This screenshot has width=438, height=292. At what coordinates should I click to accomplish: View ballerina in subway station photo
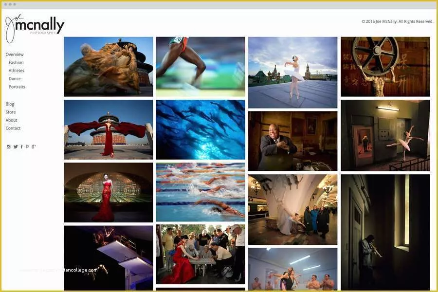tap(293, 210)
